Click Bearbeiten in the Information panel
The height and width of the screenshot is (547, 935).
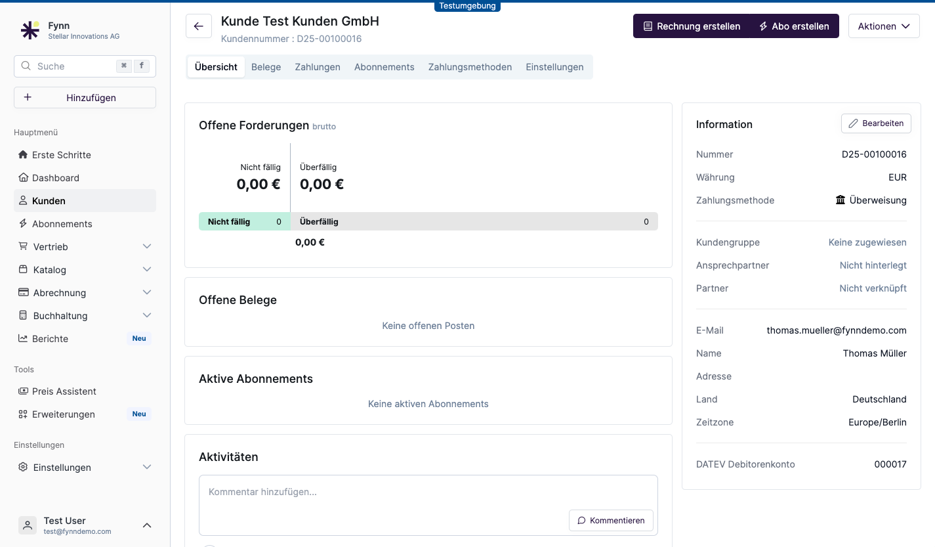[x=876, y=123]
